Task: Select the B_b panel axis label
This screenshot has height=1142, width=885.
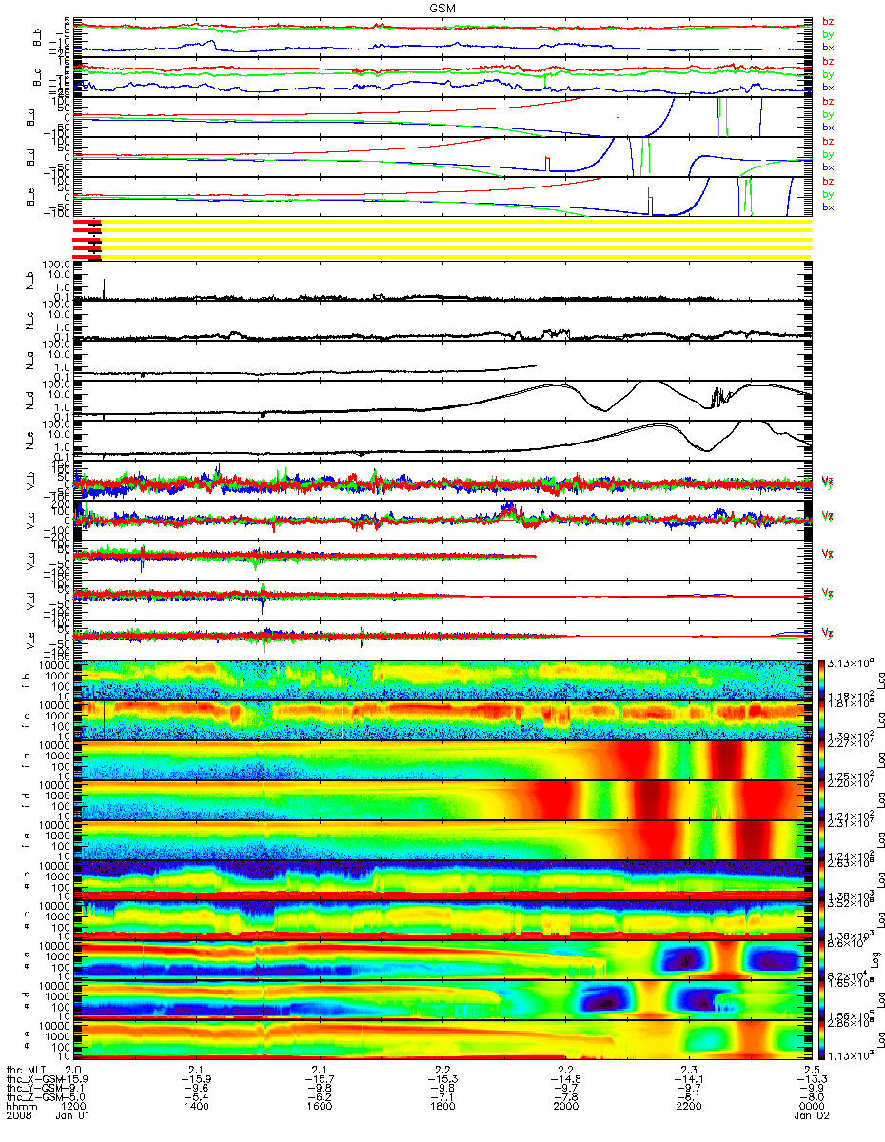Action: click(39, 37)
